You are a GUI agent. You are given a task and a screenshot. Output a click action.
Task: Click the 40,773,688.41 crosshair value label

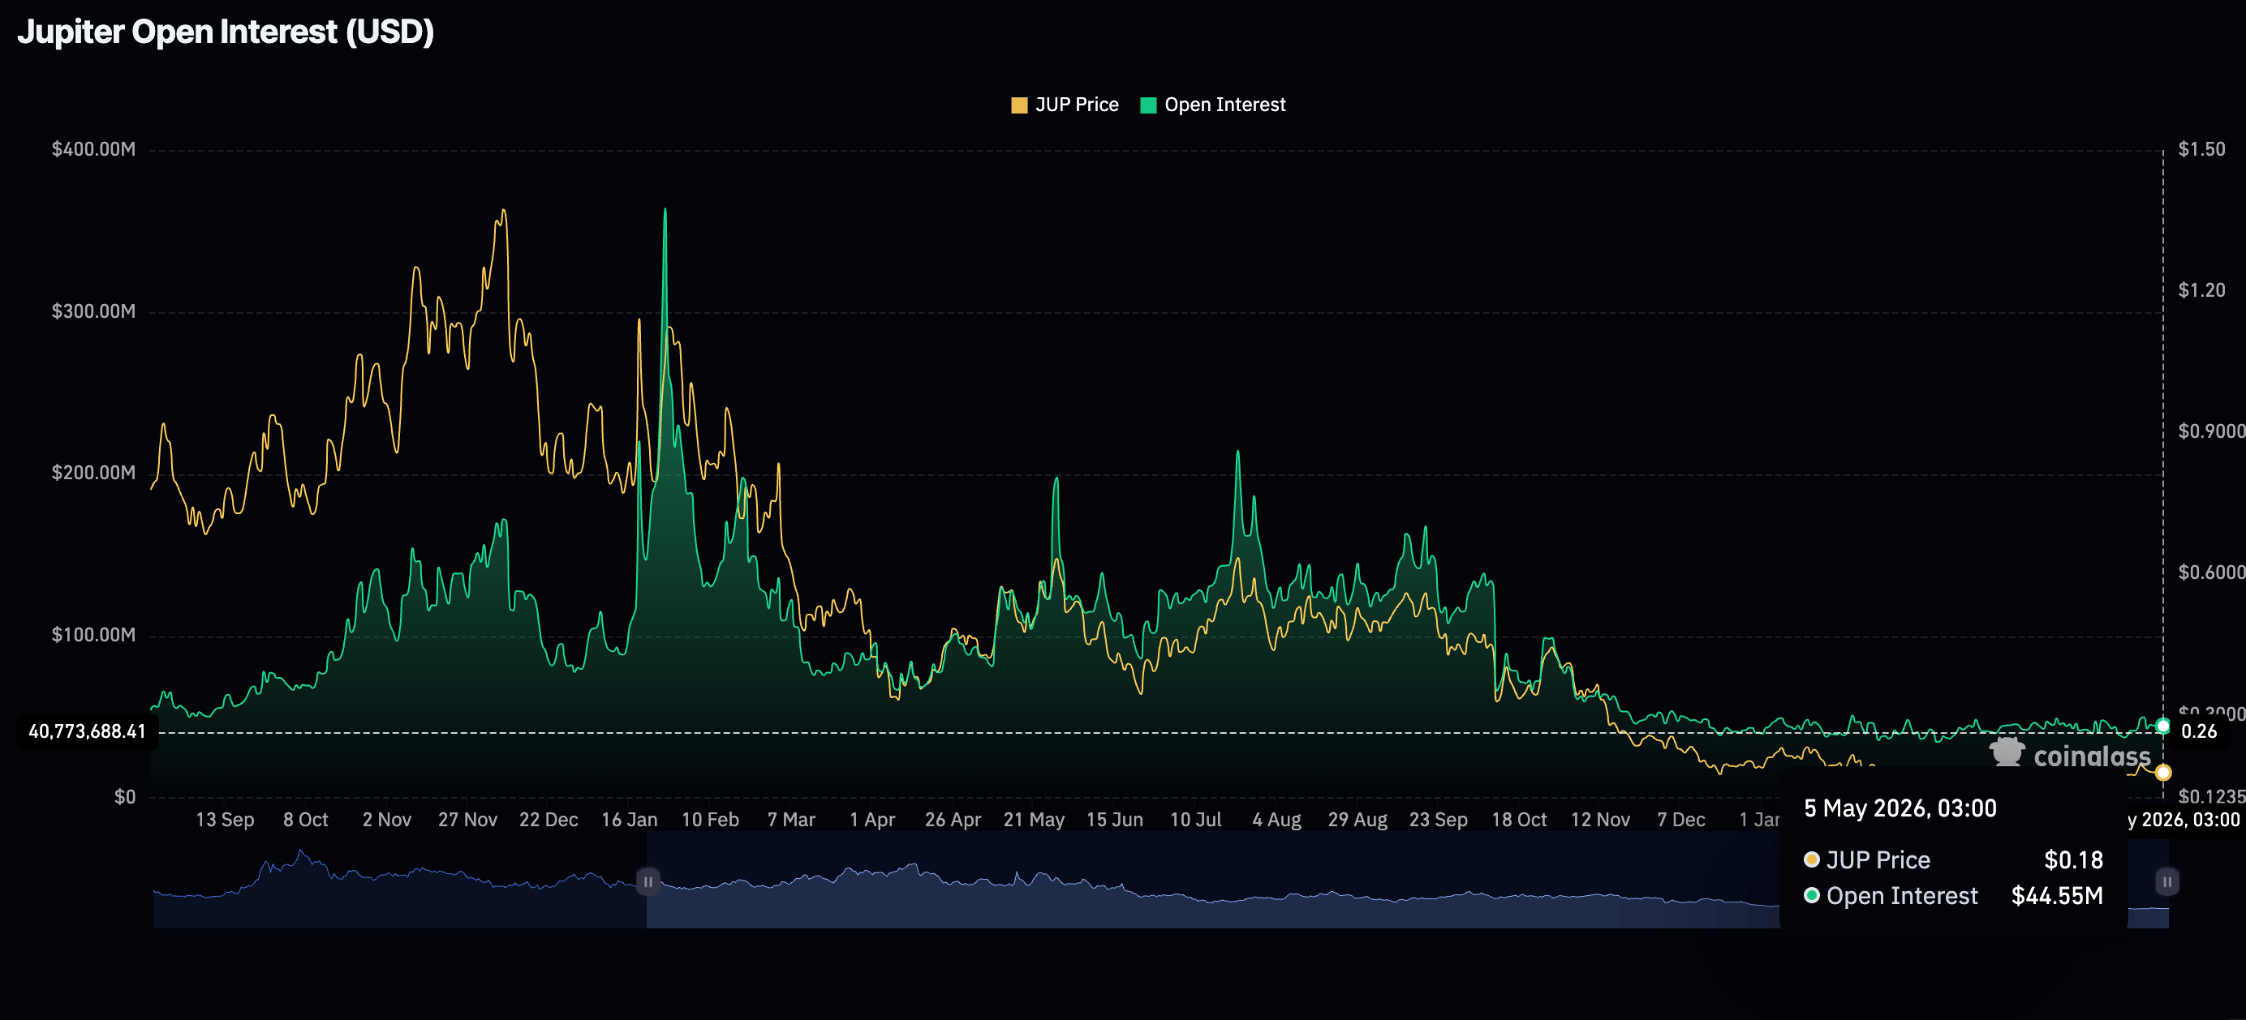pyautogui.click(x=87, y=731)
